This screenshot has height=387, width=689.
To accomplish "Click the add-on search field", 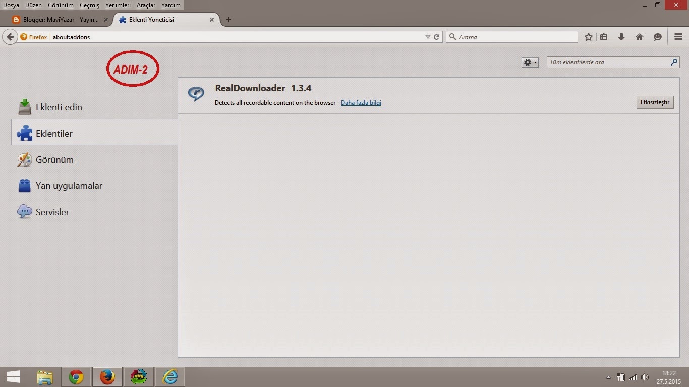I will (x=608, y=62).
